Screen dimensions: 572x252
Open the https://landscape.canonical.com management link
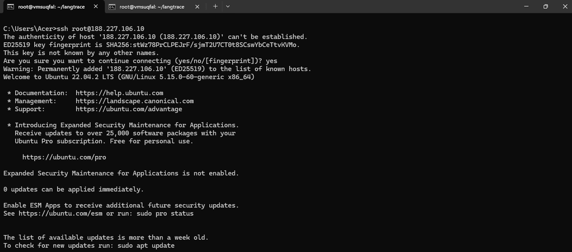pyautogui.click(x=135, y=101)
